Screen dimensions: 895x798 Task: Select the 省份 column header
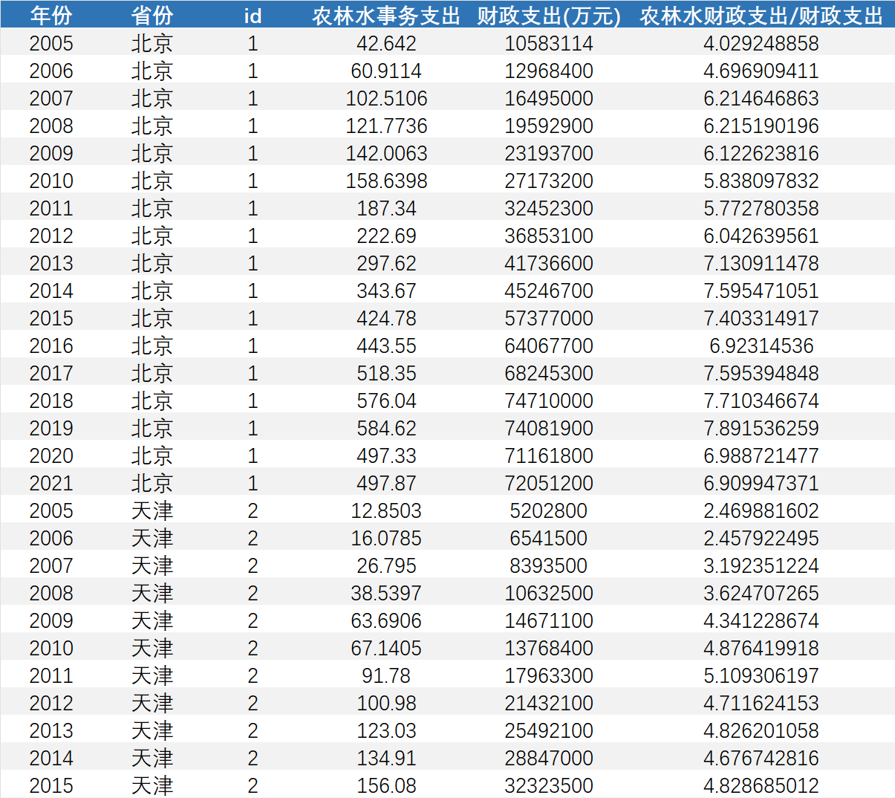152,16
